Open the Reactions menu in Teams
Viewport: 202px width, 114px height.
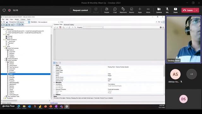click(123, 10)
